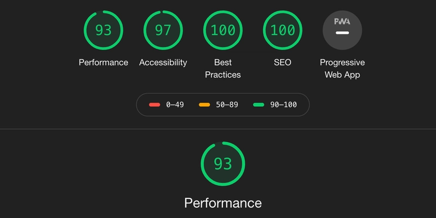The width and height of the screenshot is (436, 218).
Task: Click the large Performance gauge in the lower section
Action: click(x=223, y=164)
